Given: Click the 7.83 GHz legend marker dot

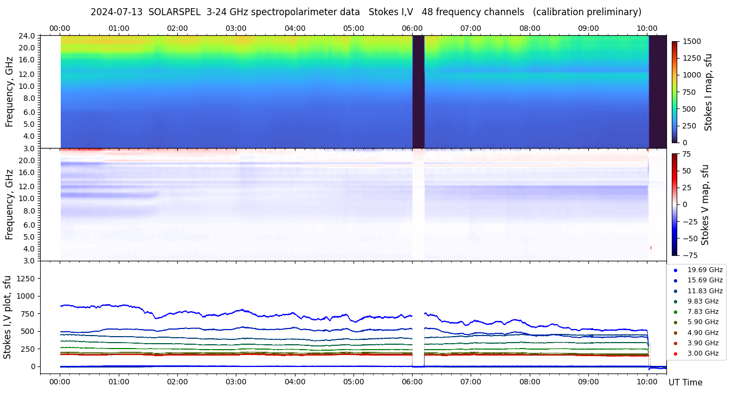Looking at the screenshot, I should click(676, 312).
